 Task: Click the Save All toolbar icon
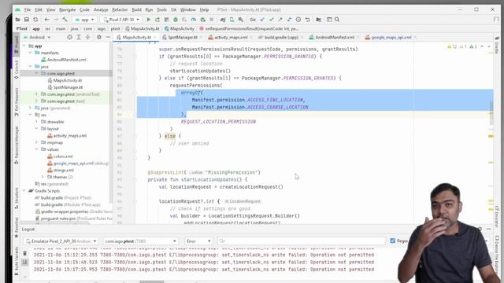[26, 20]
